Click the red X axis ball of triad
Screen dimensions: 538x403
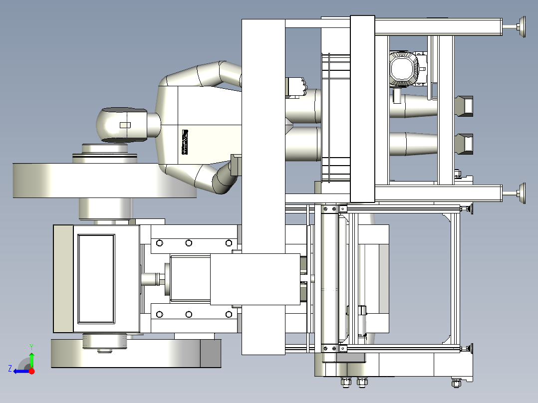coord(31,371)
